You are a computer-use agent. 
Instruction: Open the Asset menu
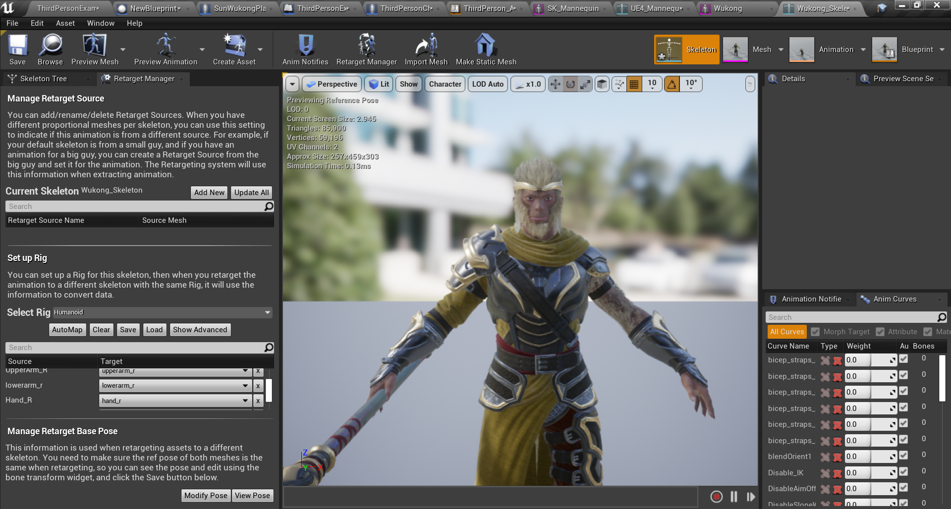65,23
